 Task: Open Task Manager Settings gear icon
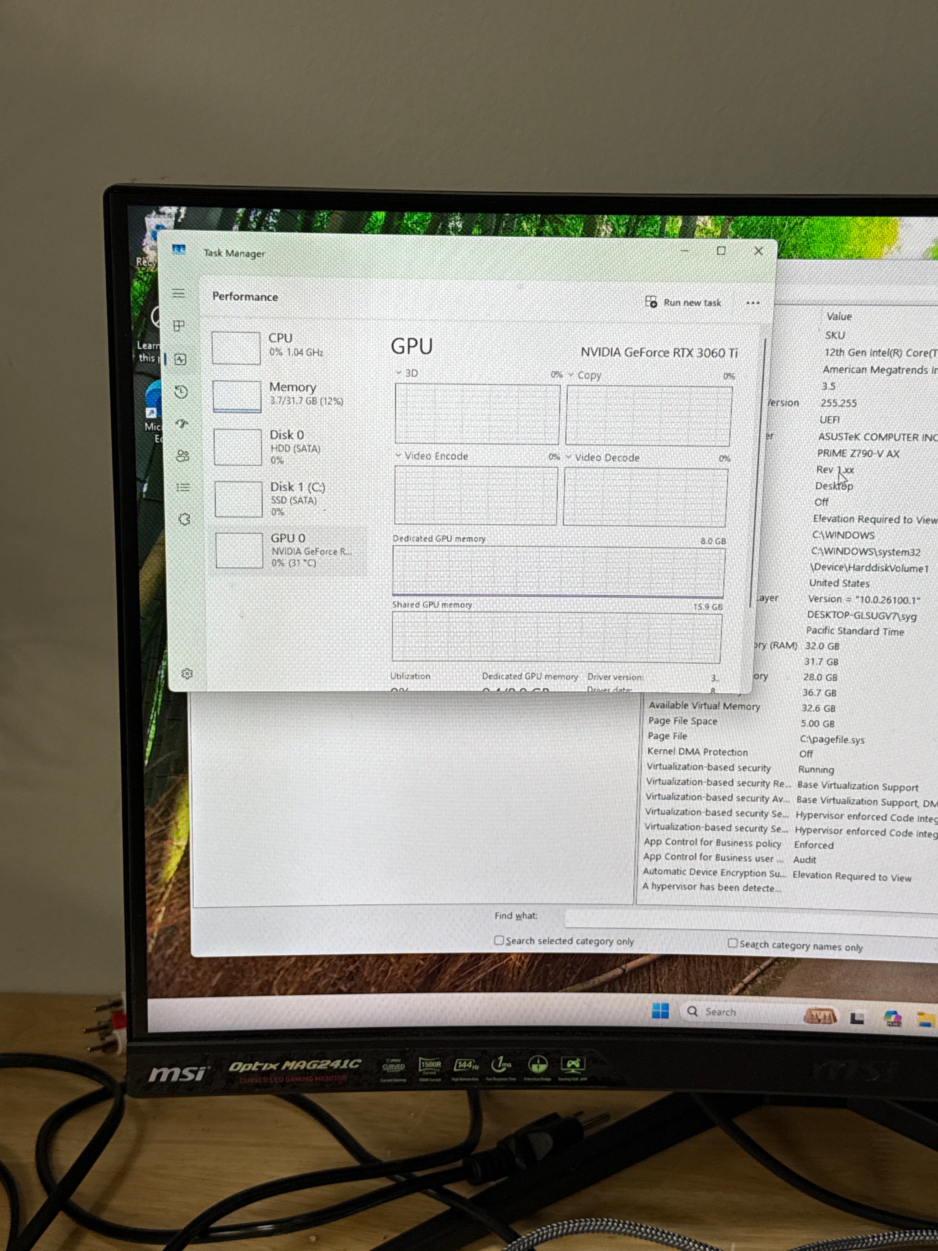pos(187,674)
